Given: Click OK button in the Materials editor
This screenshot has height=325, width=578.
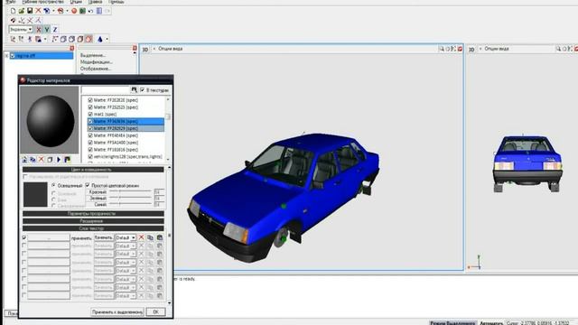Looking at the screenshot, I should [155, 312].
